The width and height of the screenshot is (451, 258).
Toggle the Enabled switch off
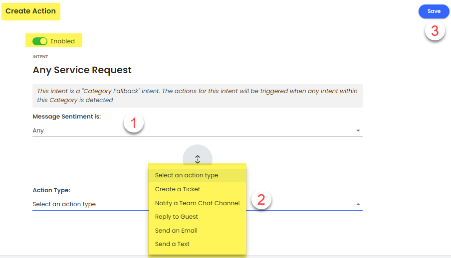tap(40, 41)
